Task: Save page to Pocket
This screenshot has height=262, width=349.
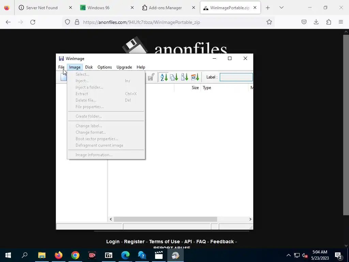Action: point(304,22)
